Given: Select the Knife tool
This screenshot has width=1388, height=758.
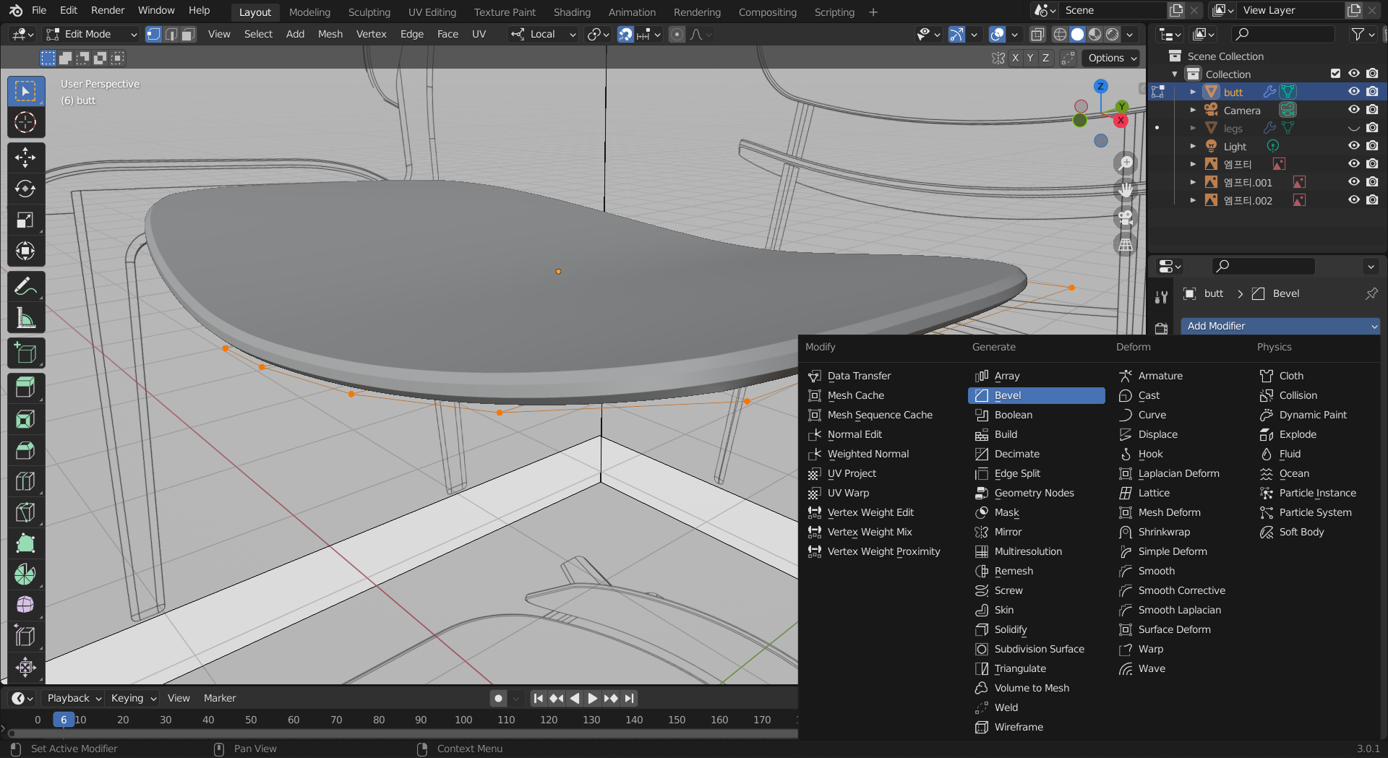Looking at the screenshot, I should click(x=26, y=512).
